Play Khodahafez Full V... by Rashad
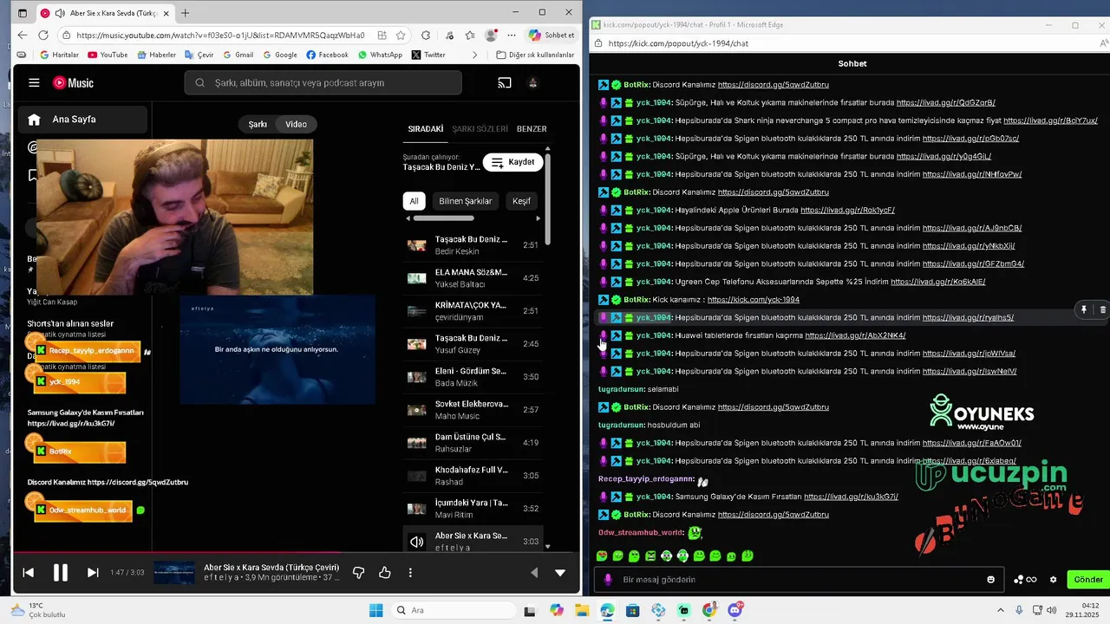Screen dimensions: 1110x624 (x=473, y=476)
